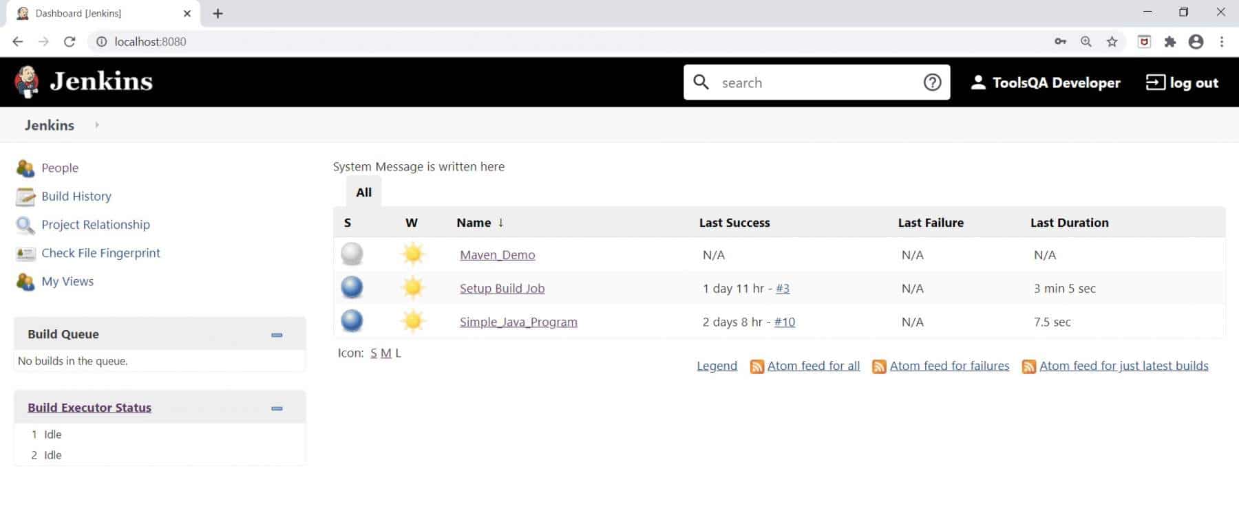Click the blue status ball for Simple_Java_Program
This screenshot has height=506, width=1239.
pos(352,321)
